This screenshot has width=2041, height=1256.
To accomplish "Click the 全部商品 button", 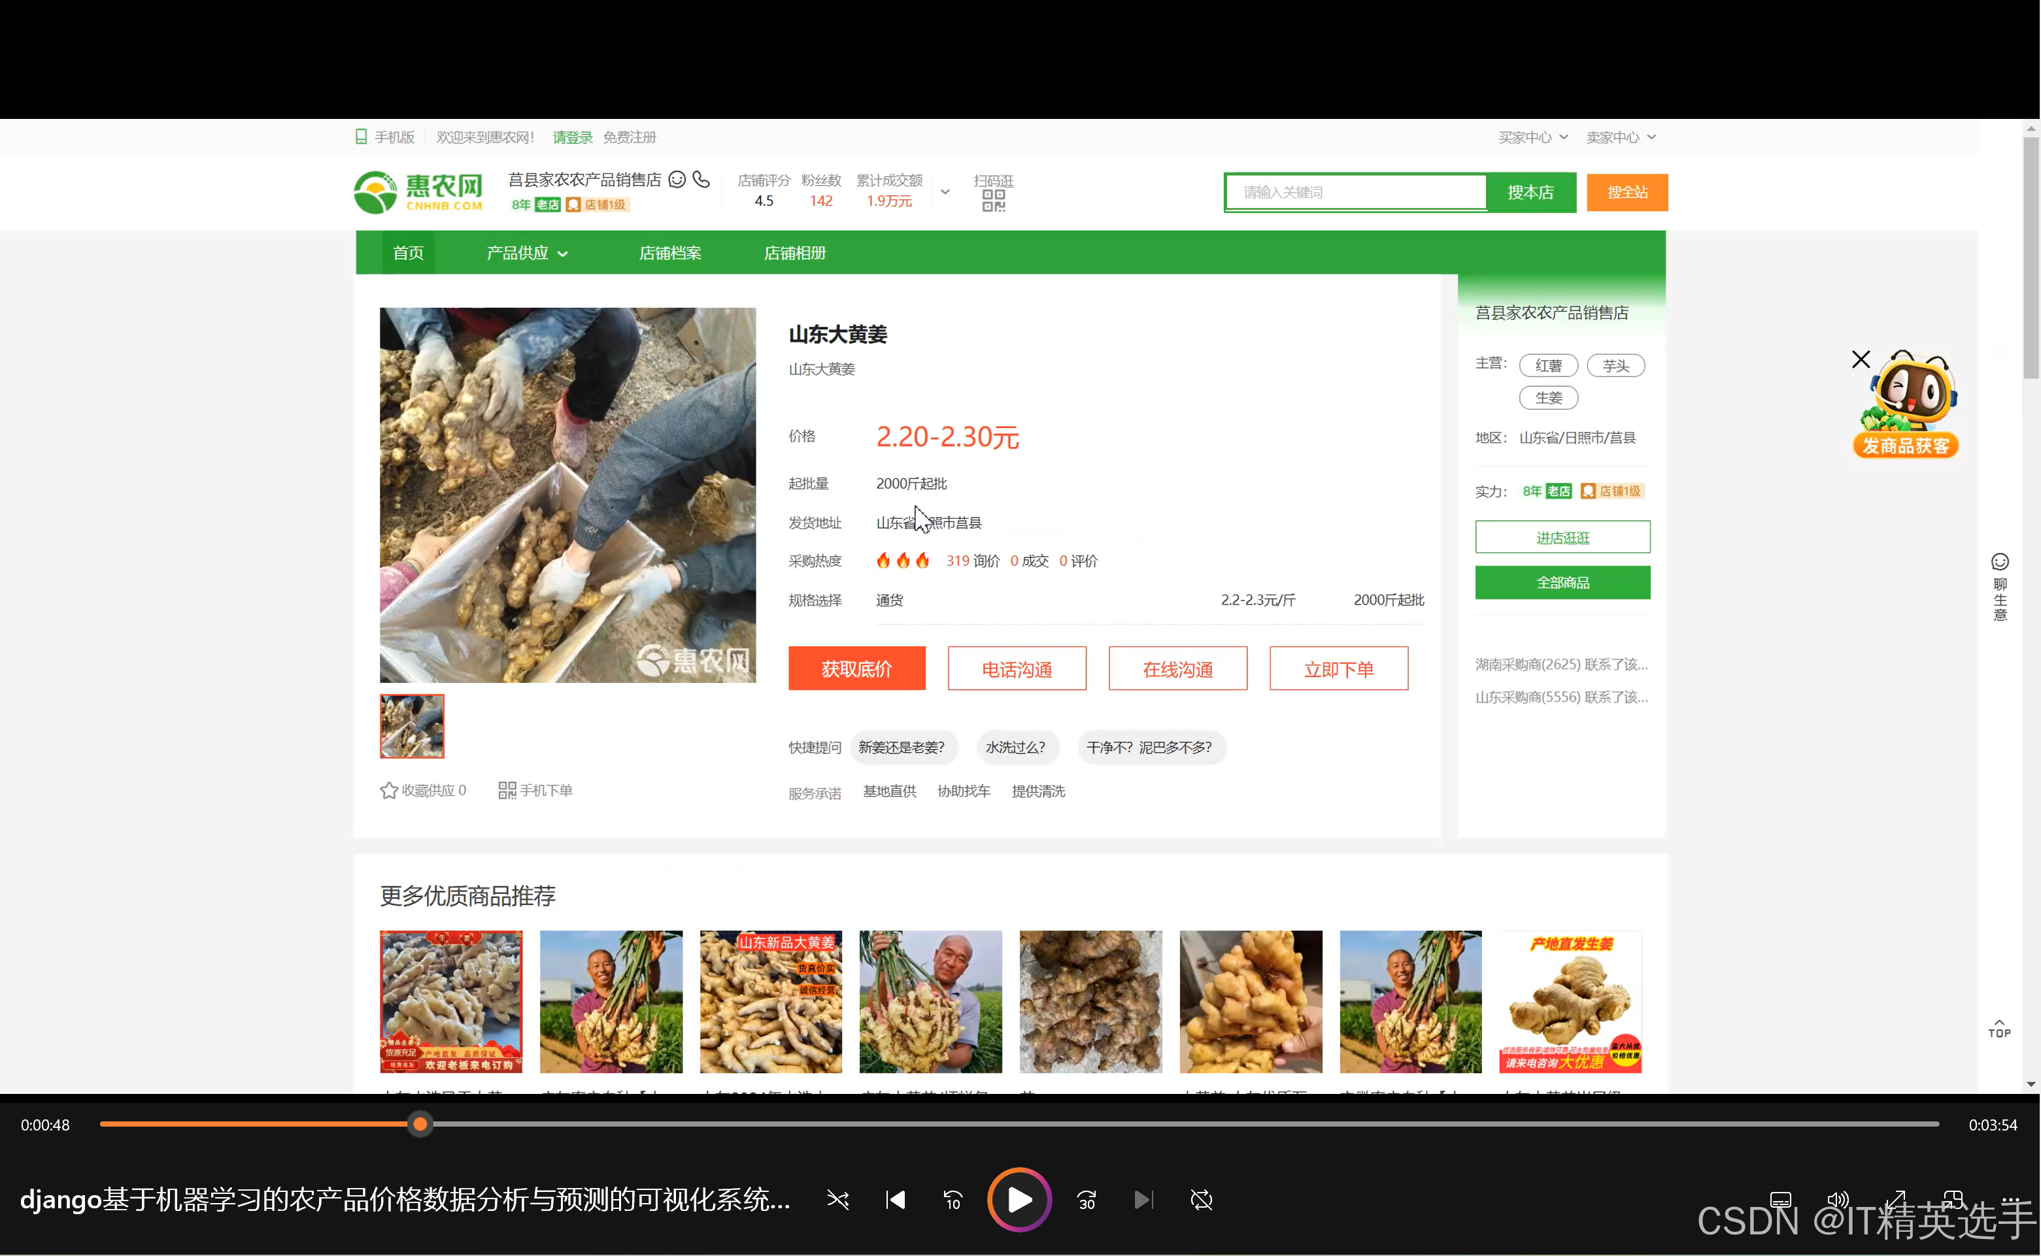I will pyautogui.click(x=1562, y=582).
